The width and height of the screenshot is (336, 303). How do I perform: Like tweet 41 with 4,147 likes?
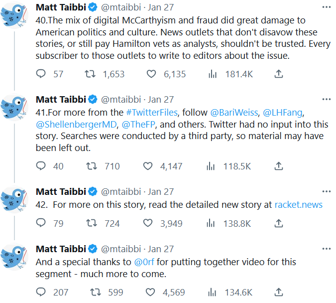(x=148, y=166)
